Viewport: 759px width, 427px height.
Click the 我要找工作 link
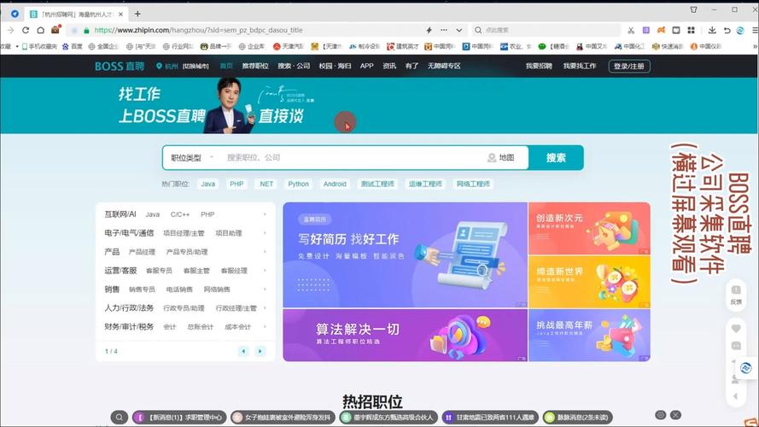click(x=580, y=67)
